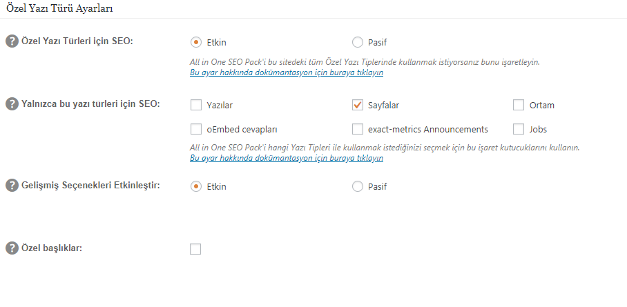Enable the Yazılar checkbox

point(196,105)
